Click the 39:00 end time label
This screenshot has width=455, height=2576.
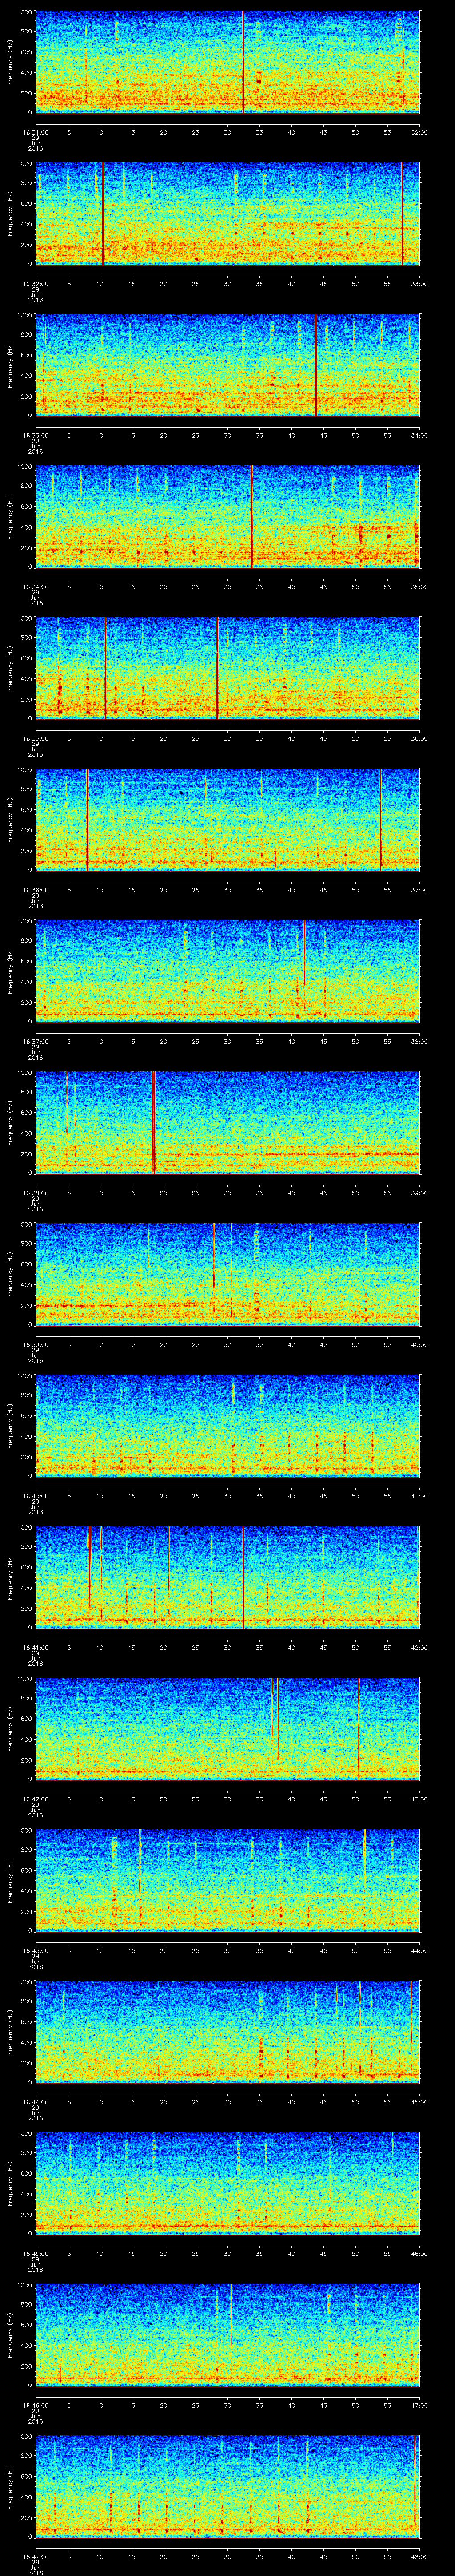(419, 1193)
